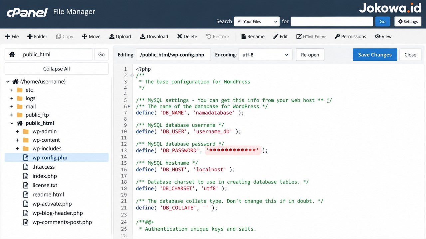The height and width of the screenshot is (239, 426).
Task: Select the .htaccess file
Action: pos(43,167)
